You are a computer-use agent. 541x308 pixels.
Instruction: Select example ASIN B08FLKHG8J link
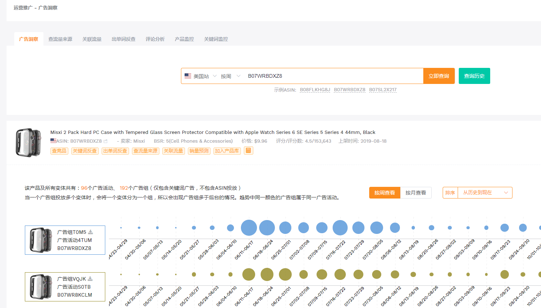coord(315,90)
